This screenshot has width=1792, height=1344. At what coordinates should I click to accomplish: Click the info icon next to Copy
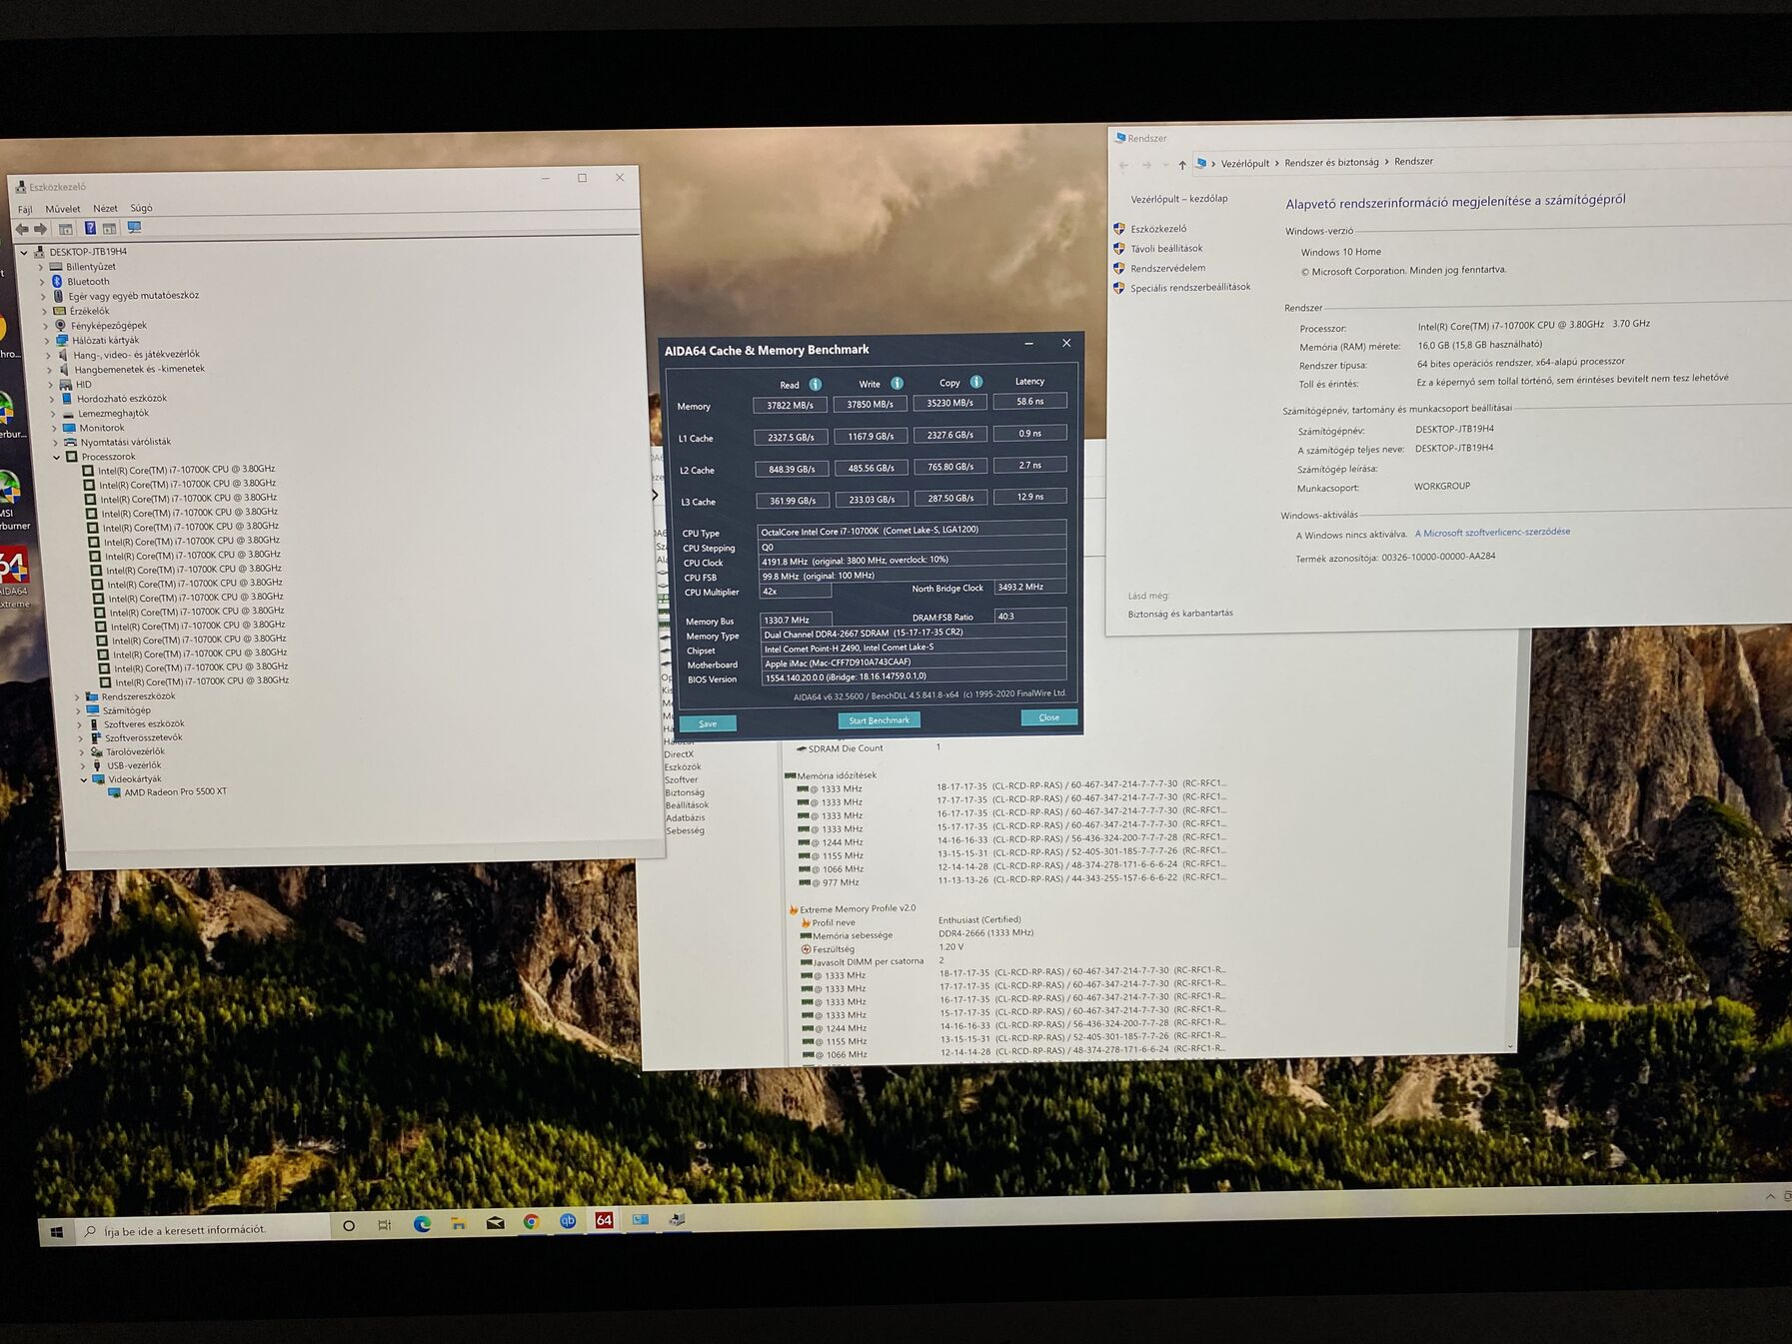(x=976, y=382)
